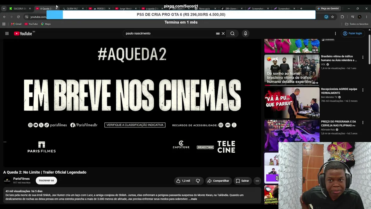This screenshot has width=371, height=209.
Task: Switch to the Jorge Vercillo tab
Action: pyautogui.click(x=126, y=9)
